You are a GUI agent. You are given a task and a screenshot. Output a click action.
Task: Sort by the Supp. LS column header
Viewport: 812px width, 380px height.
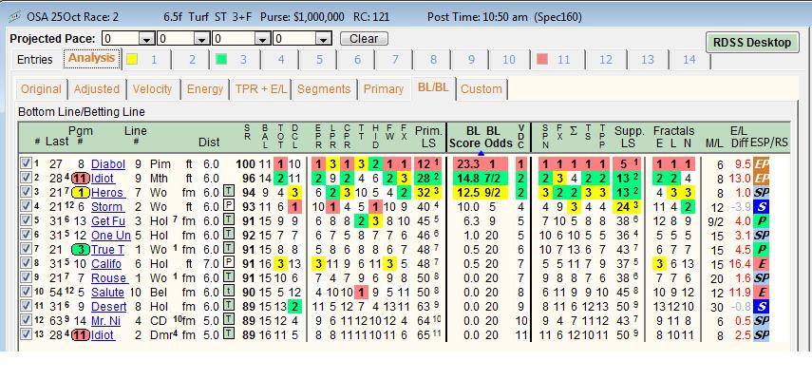coord(629,137)
